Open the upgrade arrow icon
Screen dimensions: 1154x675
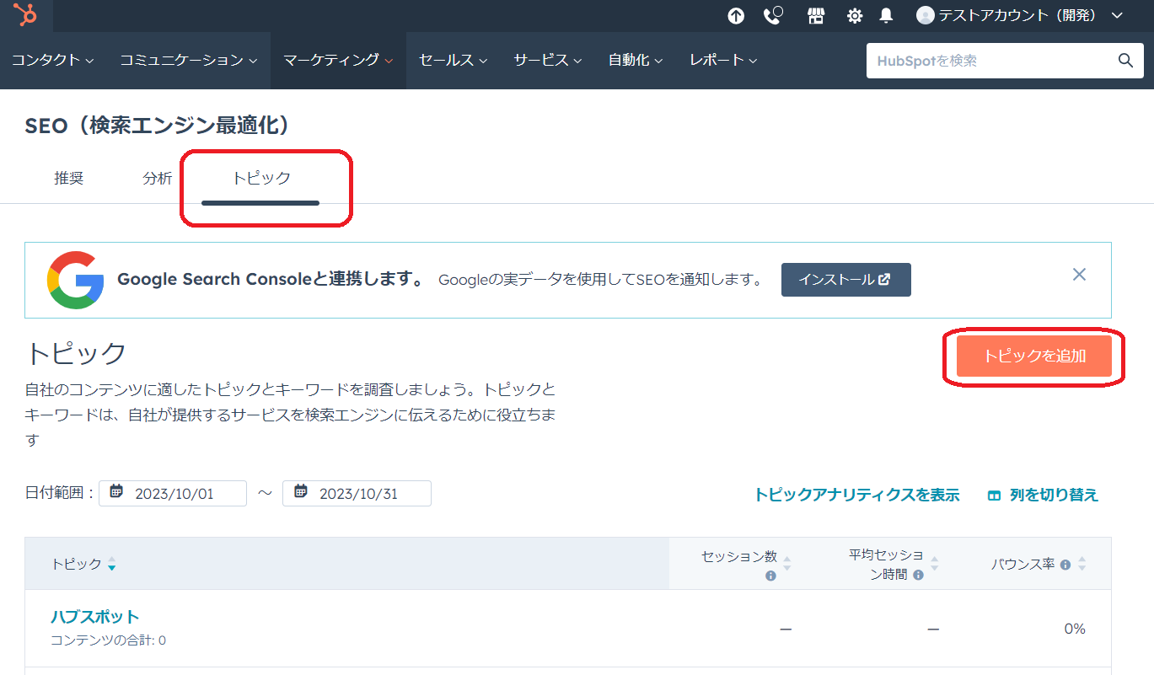tap(736, 16)
